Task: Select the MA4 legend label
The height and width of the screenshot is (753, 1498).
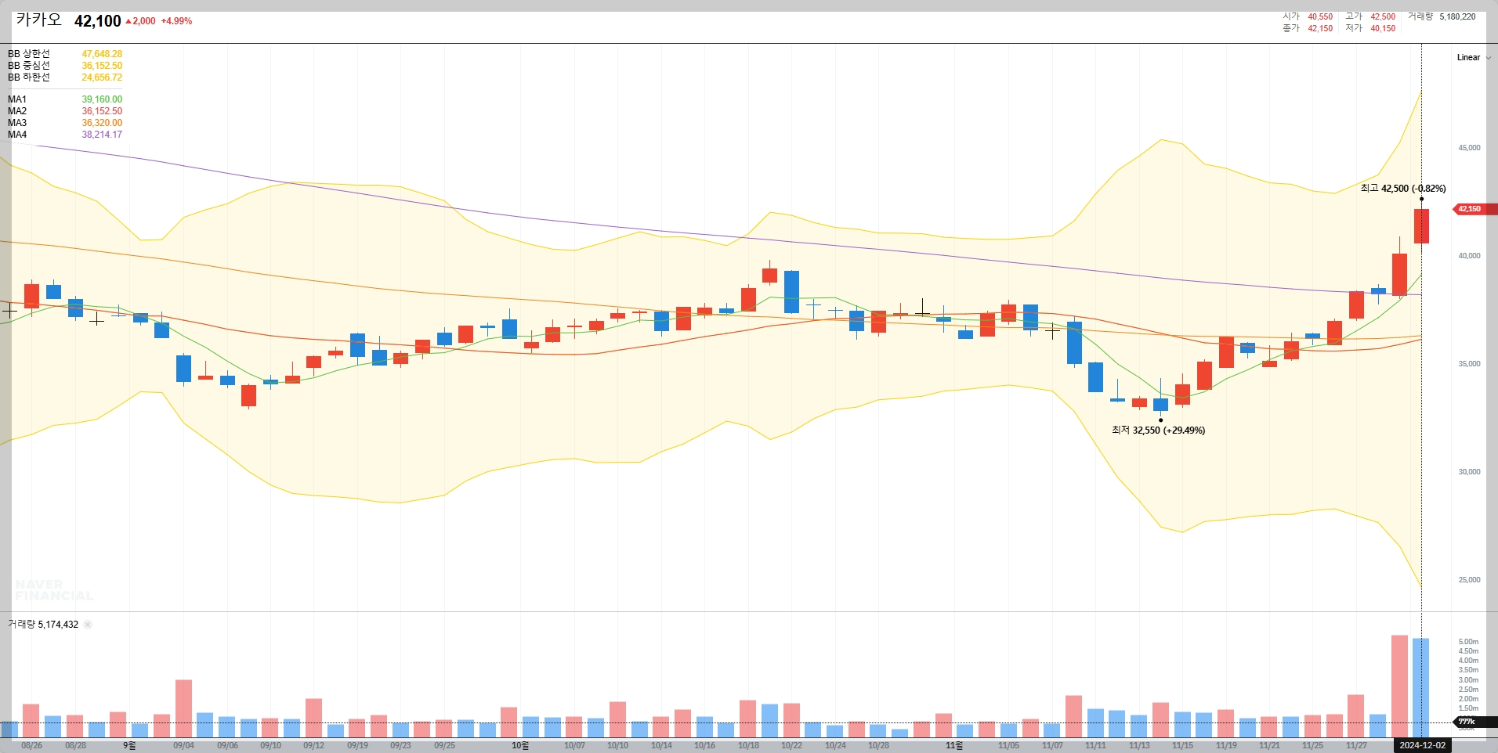Action: (17, 135)
